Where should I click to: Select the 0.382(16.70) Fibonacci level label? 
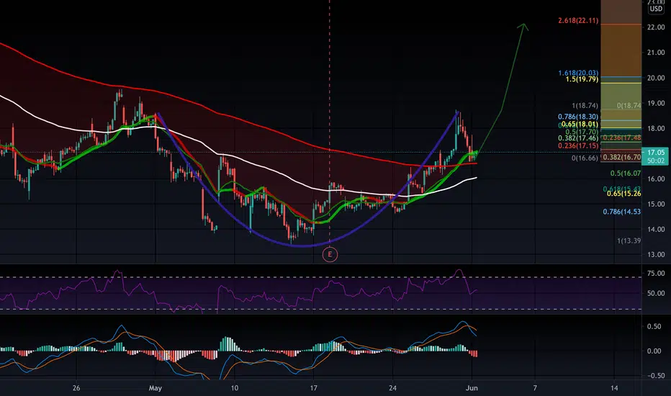[x=622, y=157]
